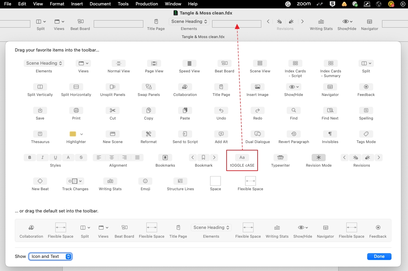Toggle the Revision Mode asterisk button

pos(319,158)
